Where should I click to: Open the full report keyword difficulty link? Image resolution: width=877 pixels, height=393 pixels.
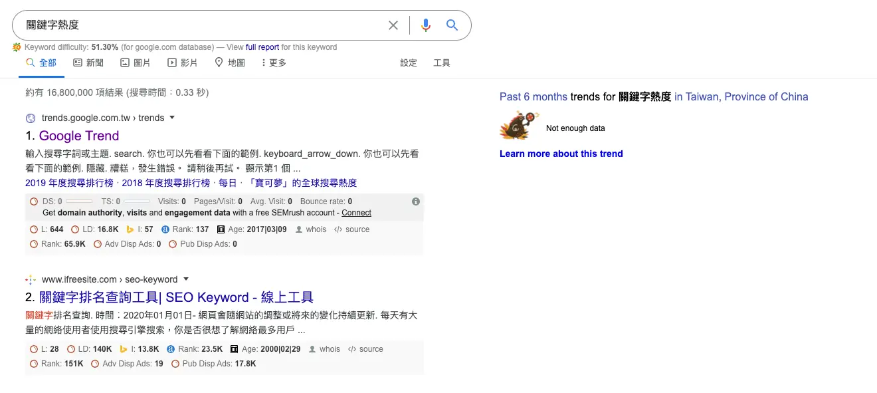click(x=262, y=47)
